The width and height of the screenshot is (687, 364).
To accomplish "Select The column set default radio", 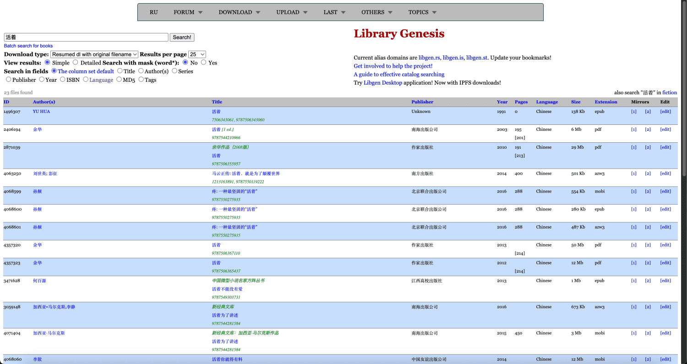I will pyautogui.click(x=54, y=71).
